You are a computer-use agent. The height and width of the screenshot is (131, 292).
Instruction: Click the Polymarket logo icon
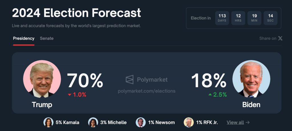pos(130,80)
